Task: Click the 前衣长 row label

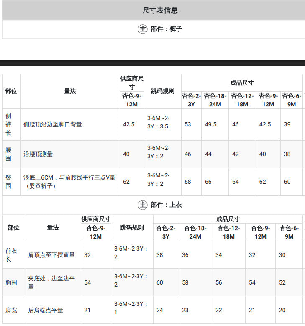Action: [11, 255]
